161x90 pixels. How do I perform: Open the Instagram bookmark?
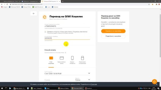(x=5, y=7)
